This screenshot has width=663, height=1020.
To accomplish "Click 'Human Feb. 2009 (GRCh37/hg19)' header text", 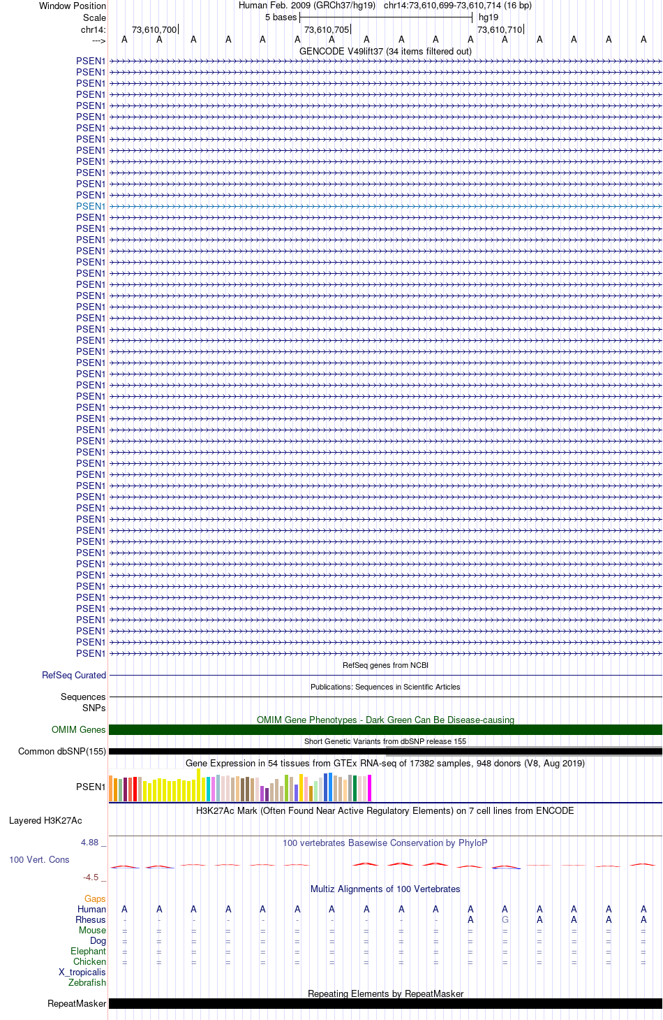I will [x=307, y=5].
